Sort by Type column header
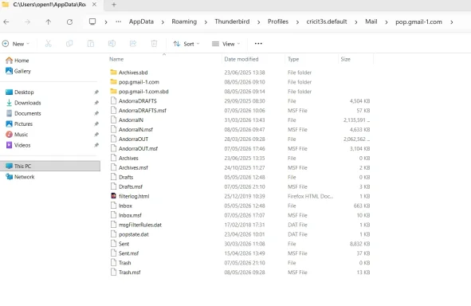 293,59
